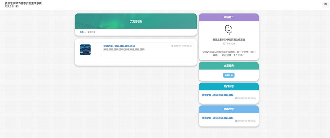Go to 首页 via the breadcrumb
Image resolution: width=330 pixels, height=138 pixels.
click(82, 32)
